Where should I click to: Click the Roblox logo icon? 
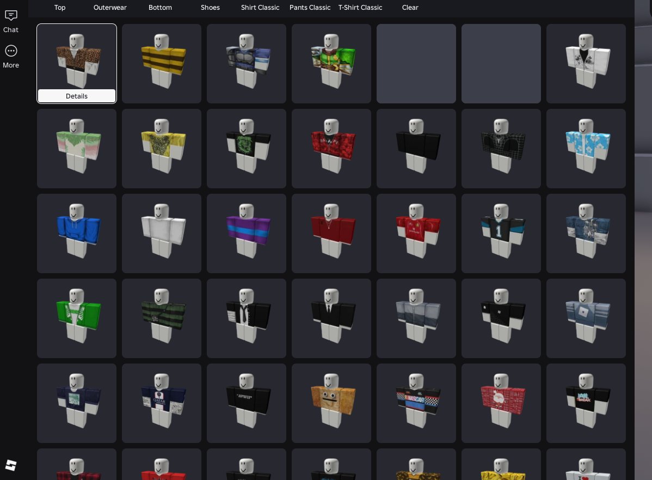pos(11,465)
